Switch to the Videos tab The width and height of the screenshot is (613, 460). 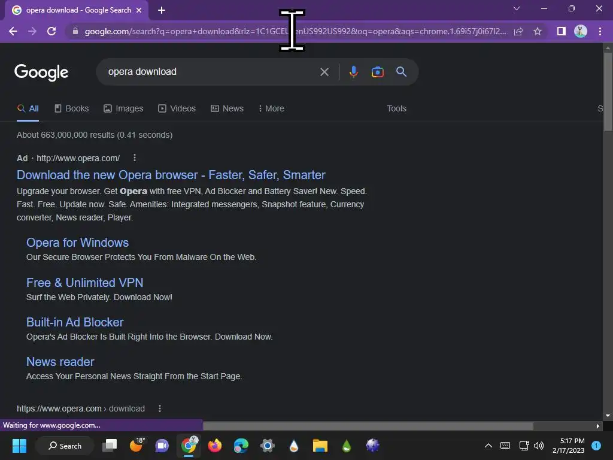point(177,109)
